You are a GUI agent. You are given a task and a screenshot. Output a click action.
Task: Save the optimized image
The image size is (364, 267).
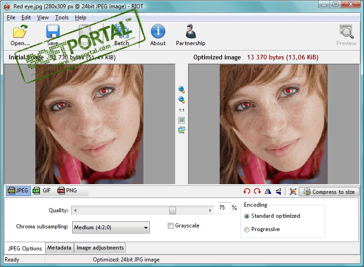coord(53,35)
